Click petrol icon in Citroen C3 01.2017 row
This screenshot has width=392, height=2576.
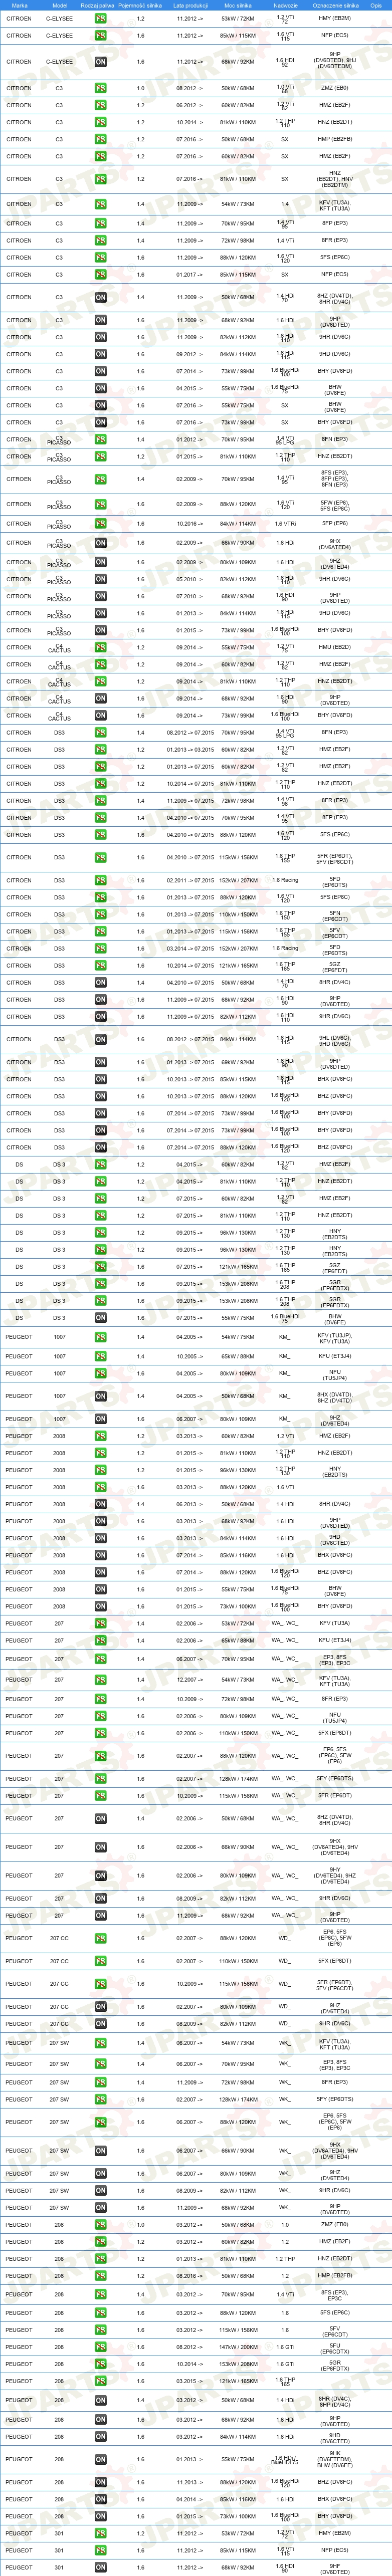click(x=100, y=275)
